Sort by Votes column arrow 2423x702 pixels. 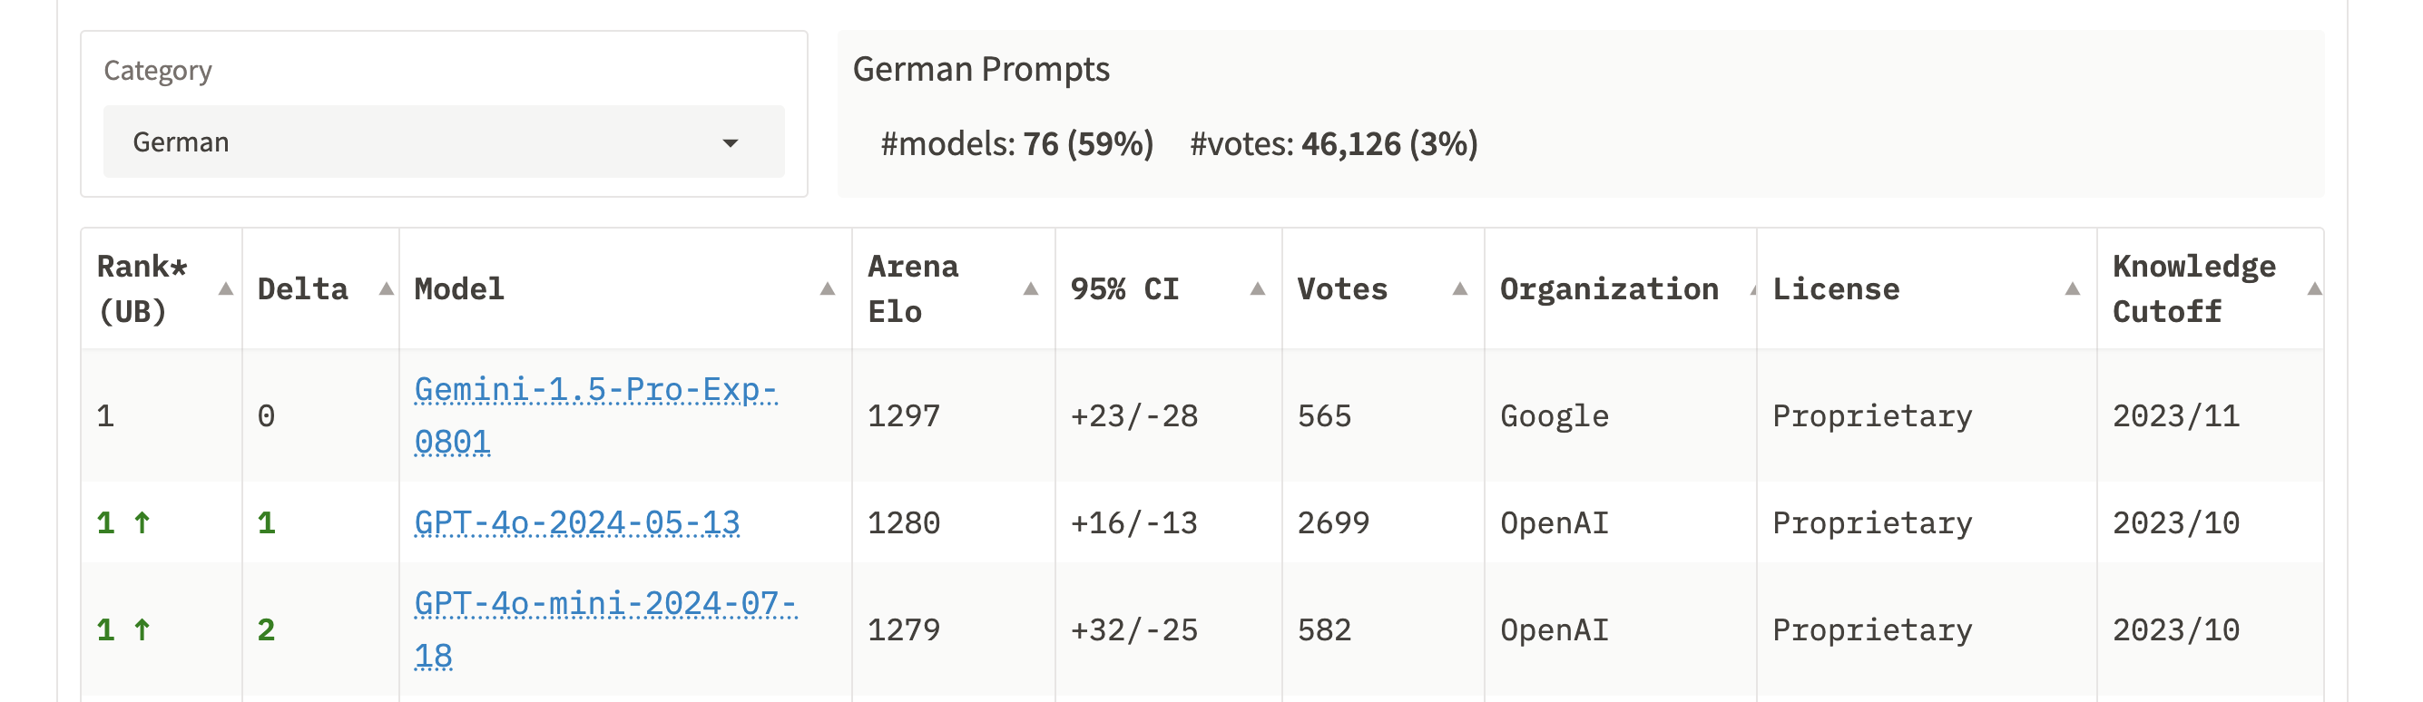pos(1460,289)
